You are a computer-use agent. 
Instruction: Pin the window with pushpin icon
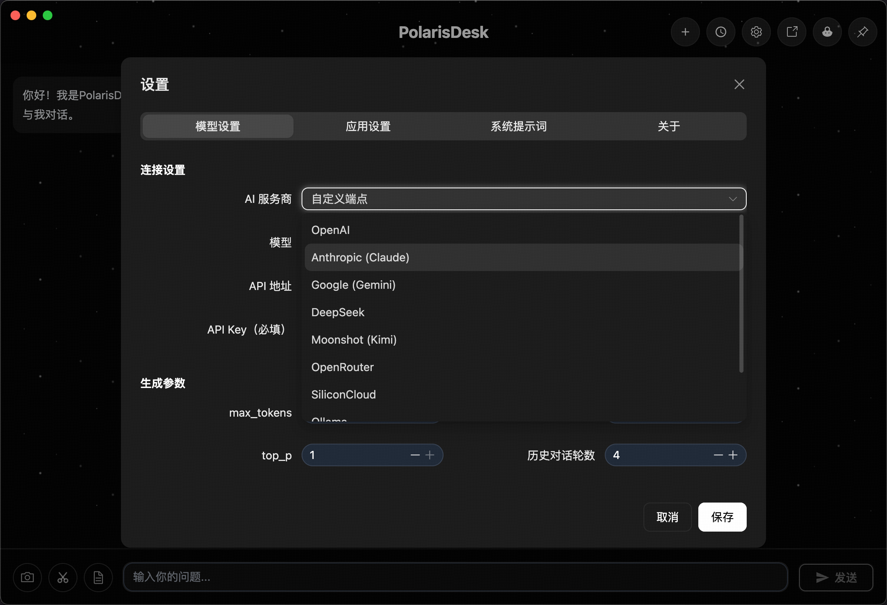(862, 32)
